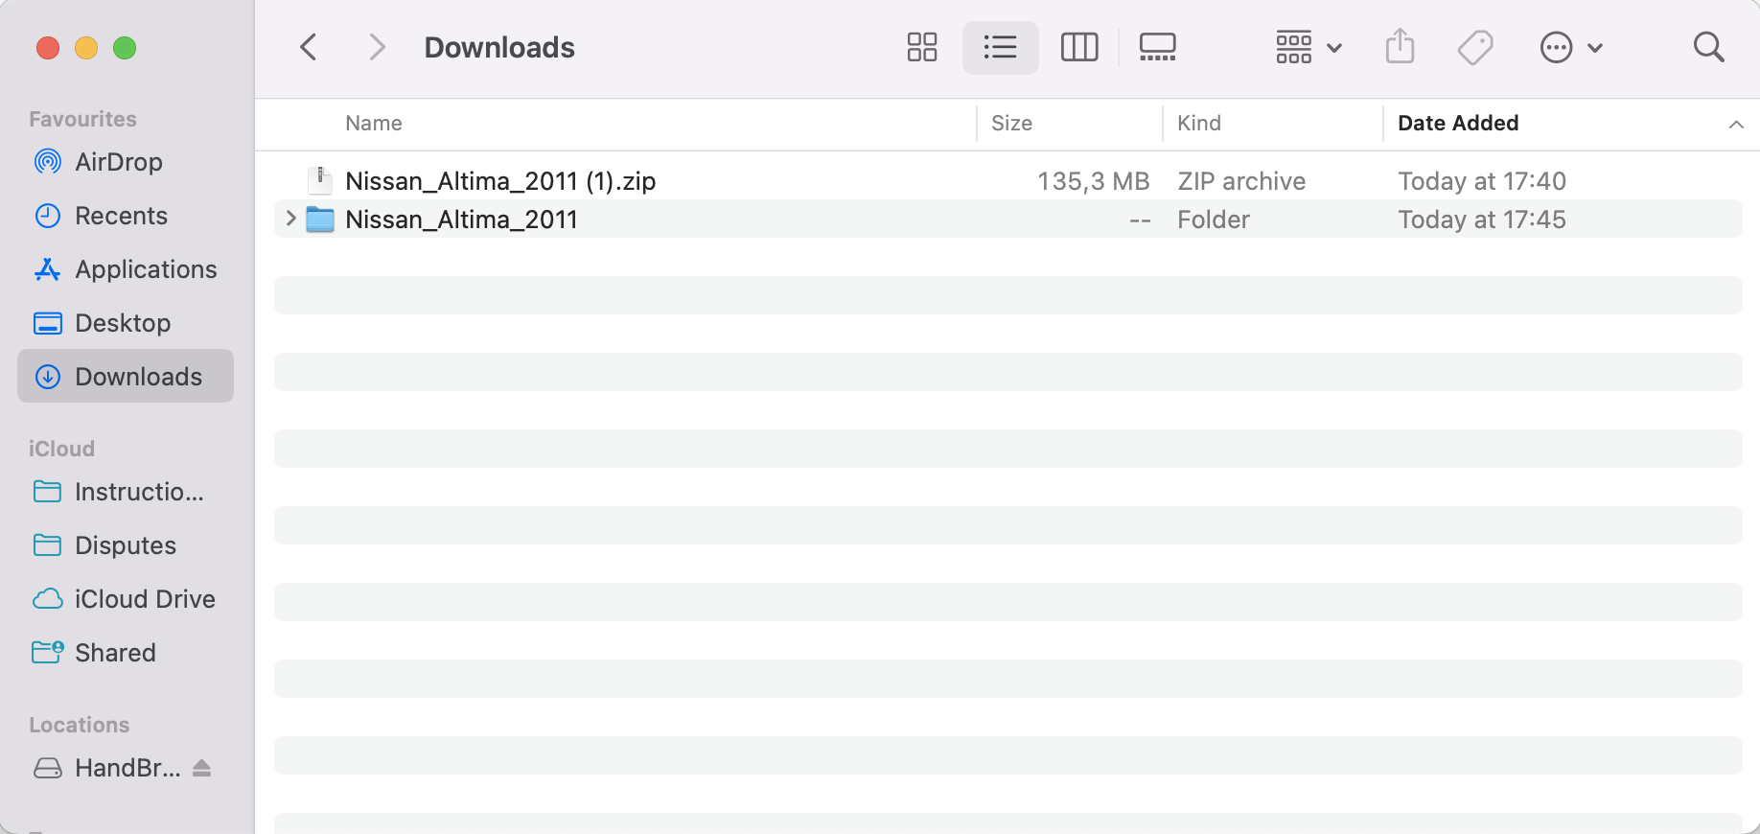Open the Finder search magnifier
1760x834 pixels.
coord(1709,47)
